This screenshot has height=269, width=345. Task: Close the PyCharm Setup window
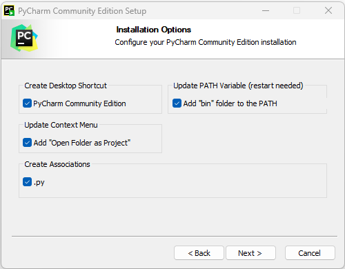(x=328, y=10)
